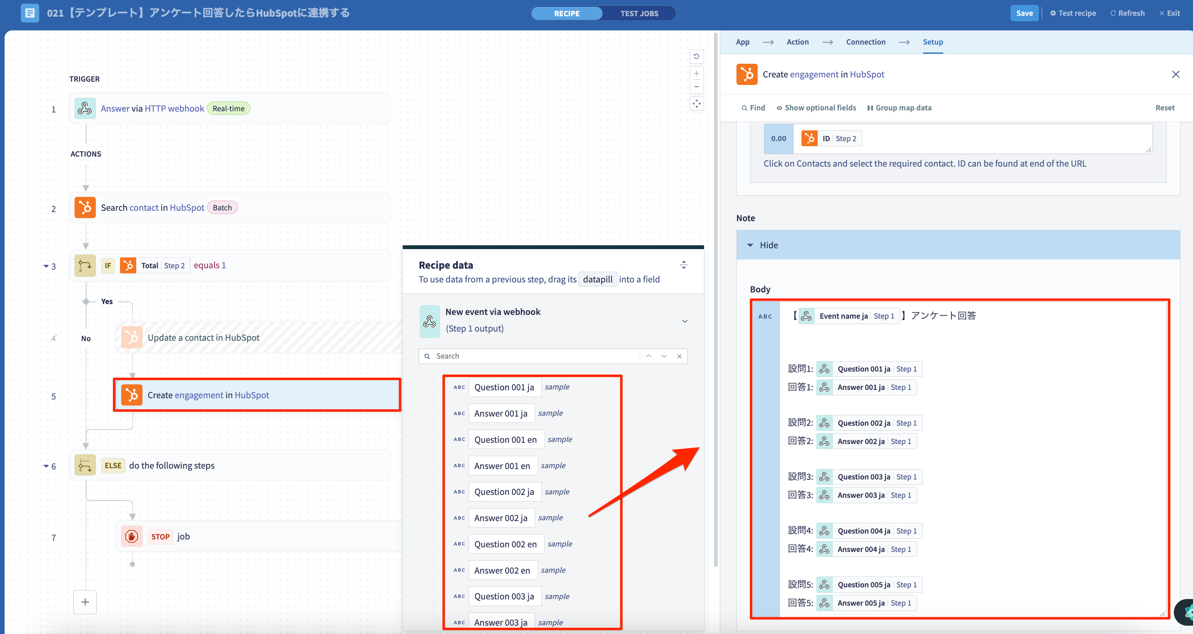This screenshot has width=1193, height=634.
Task: Click the Answer 005 ja pill in Body field
Action: click(866, 603)
